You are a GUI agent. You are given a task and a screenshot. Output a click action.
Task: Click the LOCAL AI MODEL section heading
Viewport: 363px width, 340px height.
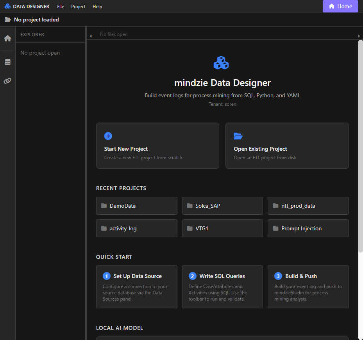coord(120,328)
